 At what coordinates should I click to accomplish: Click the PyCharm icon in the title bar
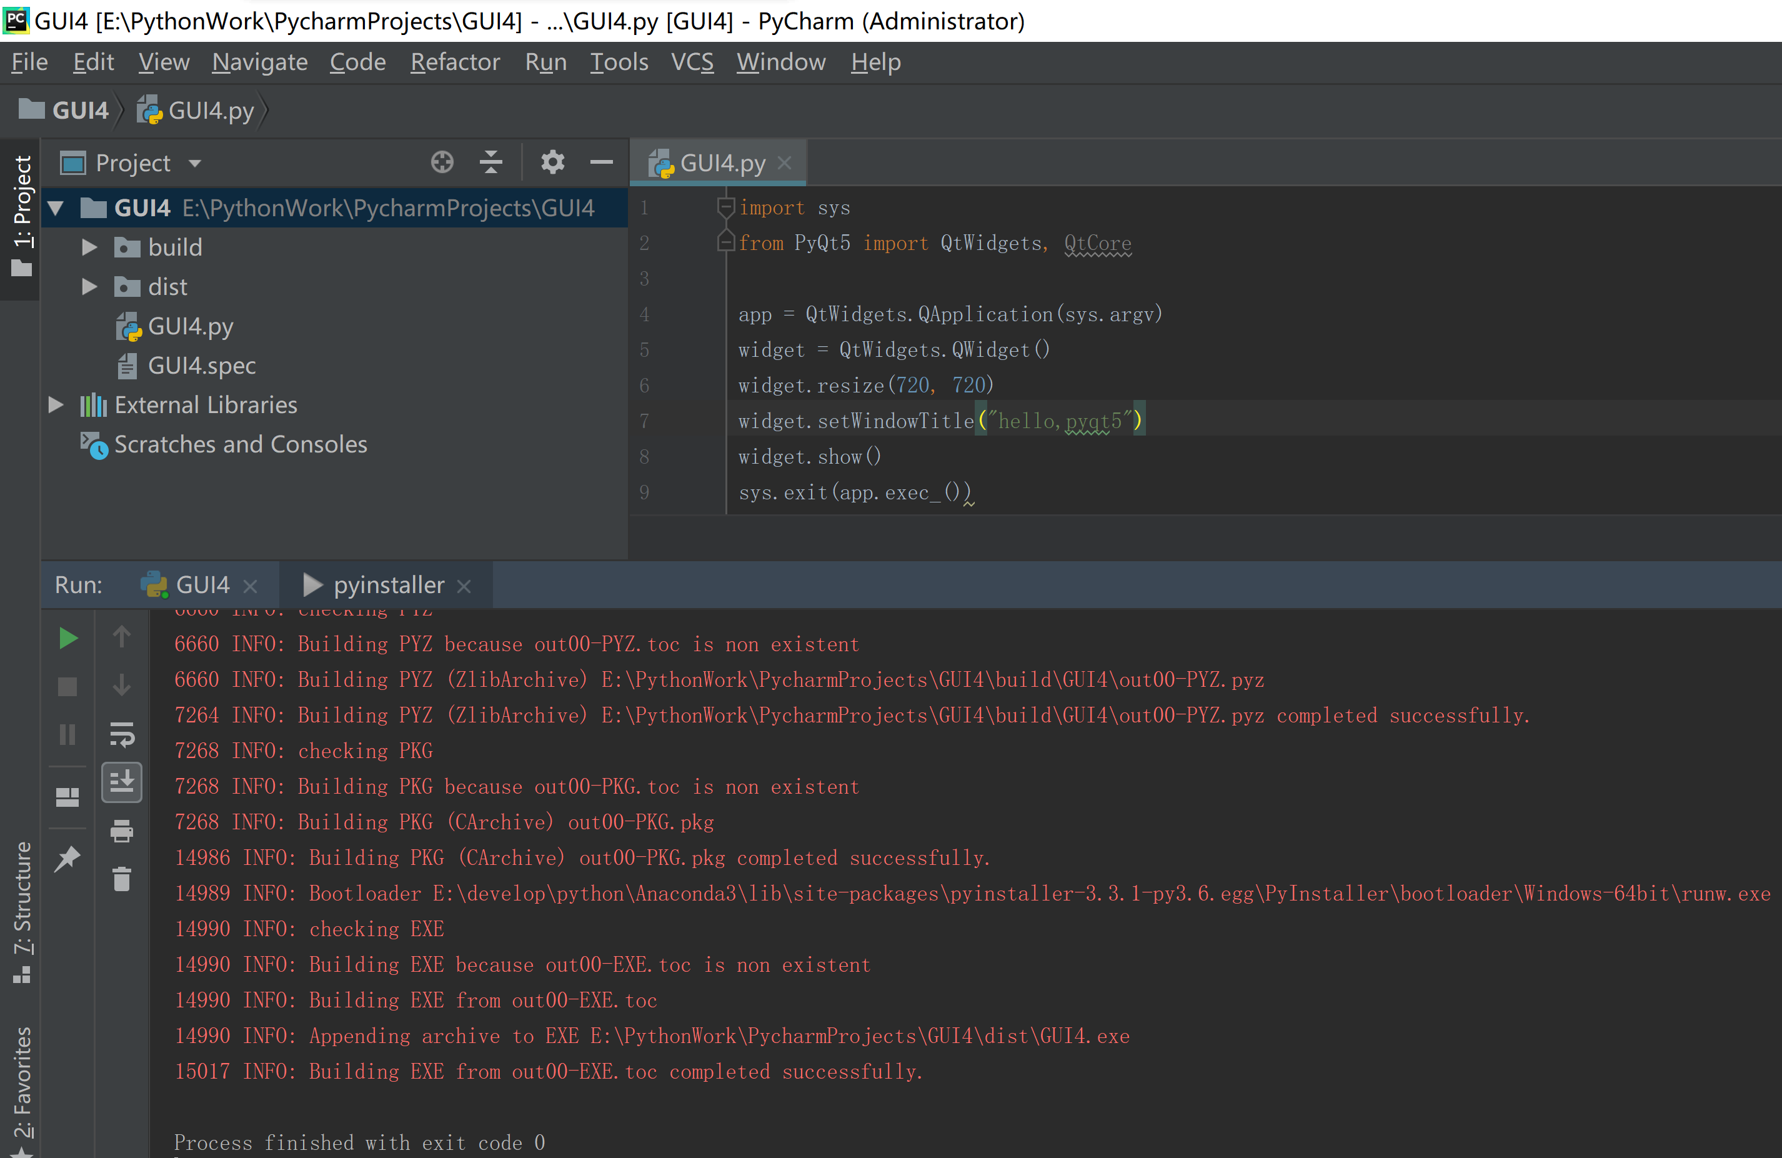point(15,20)
